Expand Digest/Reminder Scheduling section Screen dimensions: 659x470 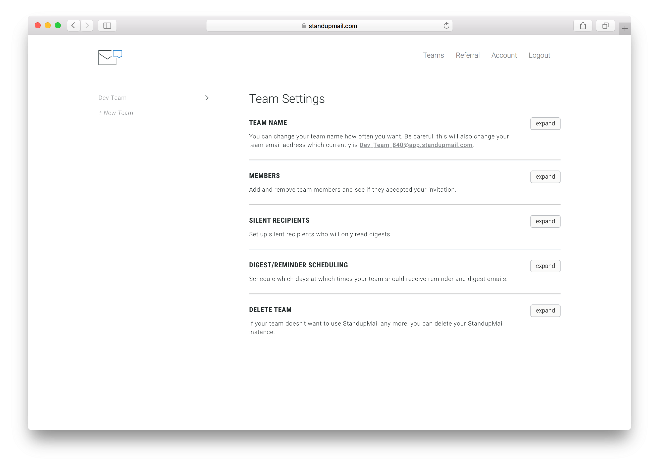click(545, 266)
